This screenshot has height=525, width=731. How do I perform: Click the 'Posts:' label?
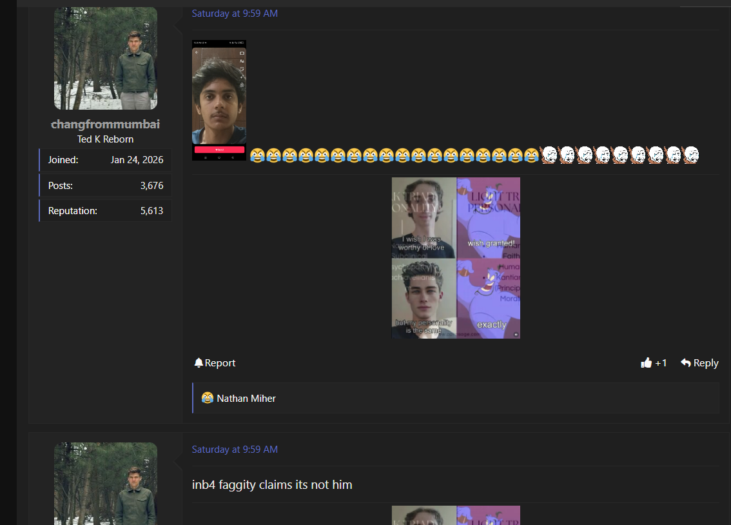click(61, 186)
